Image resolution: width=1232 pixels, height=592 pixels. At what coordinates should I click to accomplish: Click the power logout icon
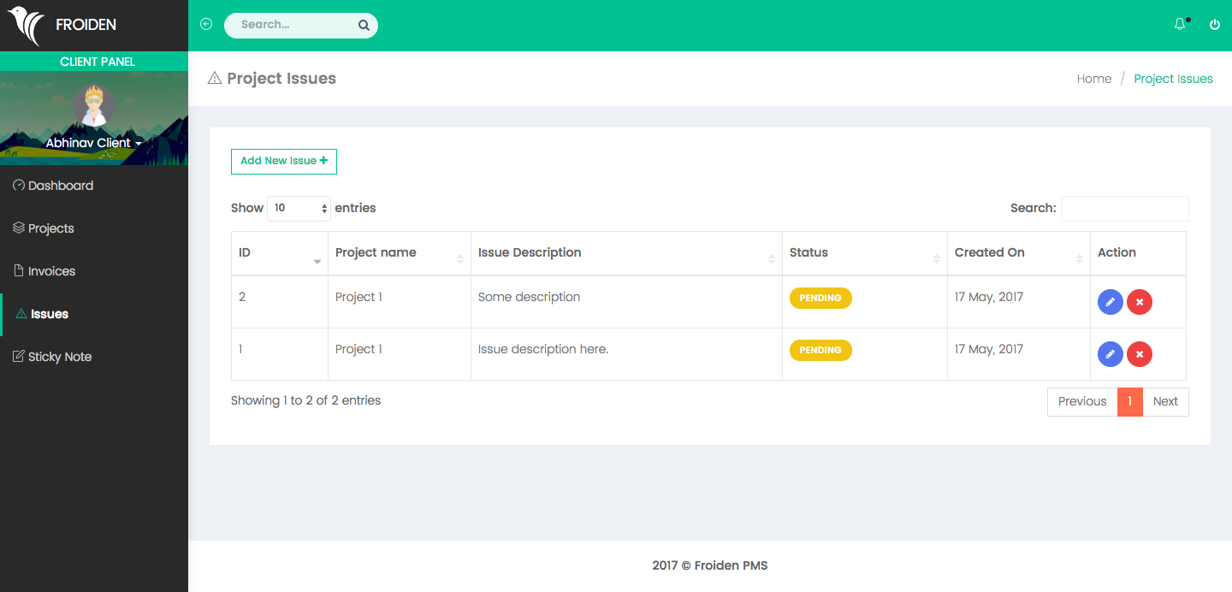pyautogui.click(x=1214, y=25)
